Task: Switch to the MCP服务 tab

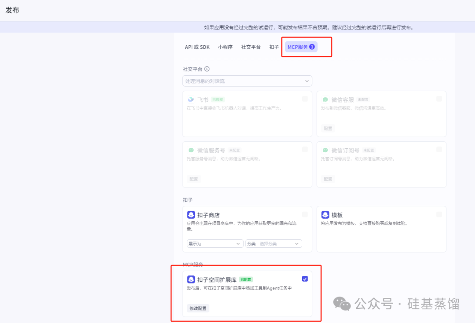Action: click(301, 47)
